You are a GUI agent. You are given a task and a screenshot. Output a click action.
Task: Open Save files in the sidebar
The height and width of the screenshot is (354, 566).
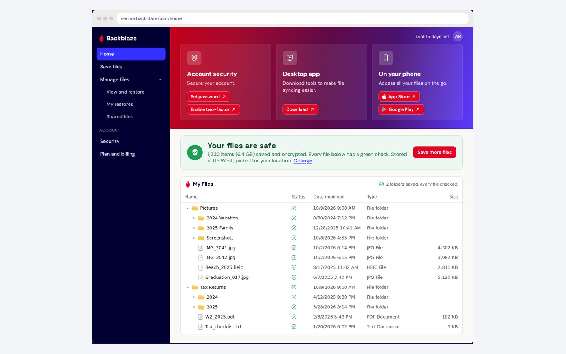(131, 67)
